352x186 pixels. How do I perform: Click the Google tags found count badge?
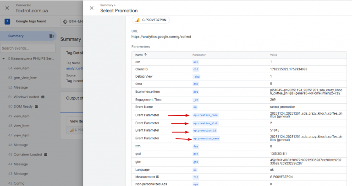7,21
